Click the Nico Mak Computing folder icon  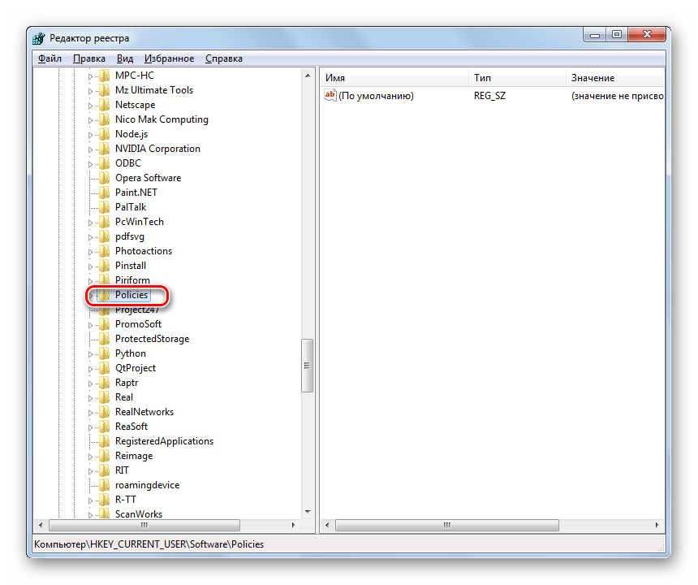pos(105,119)
